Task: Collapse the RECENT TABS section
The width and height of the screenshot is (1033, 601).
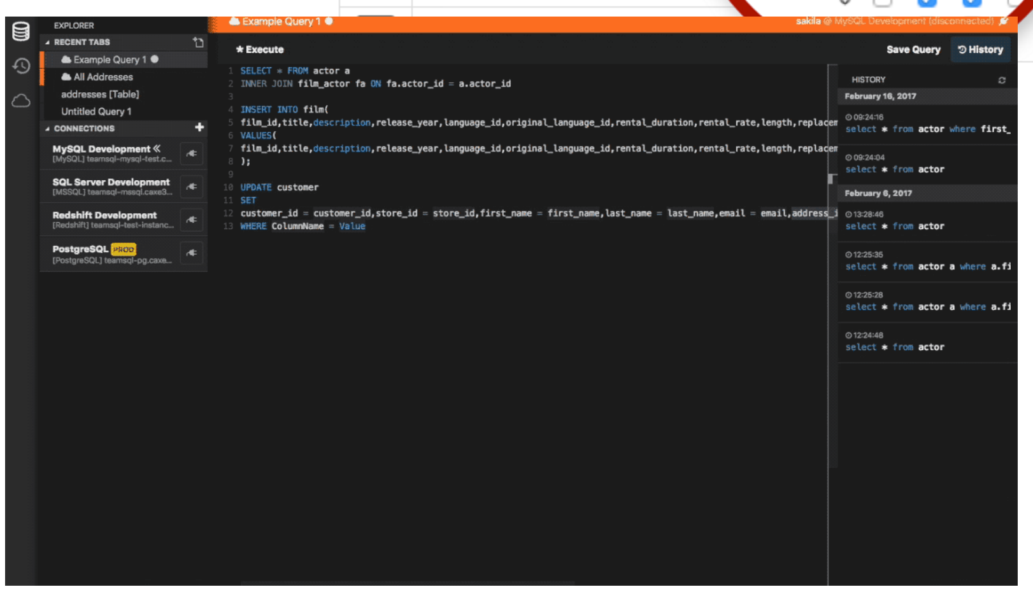Action: (47, 42)
